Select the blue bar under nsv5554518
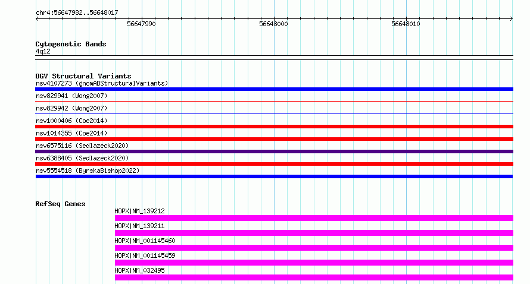Screen dimensions: 530x284 274,176
